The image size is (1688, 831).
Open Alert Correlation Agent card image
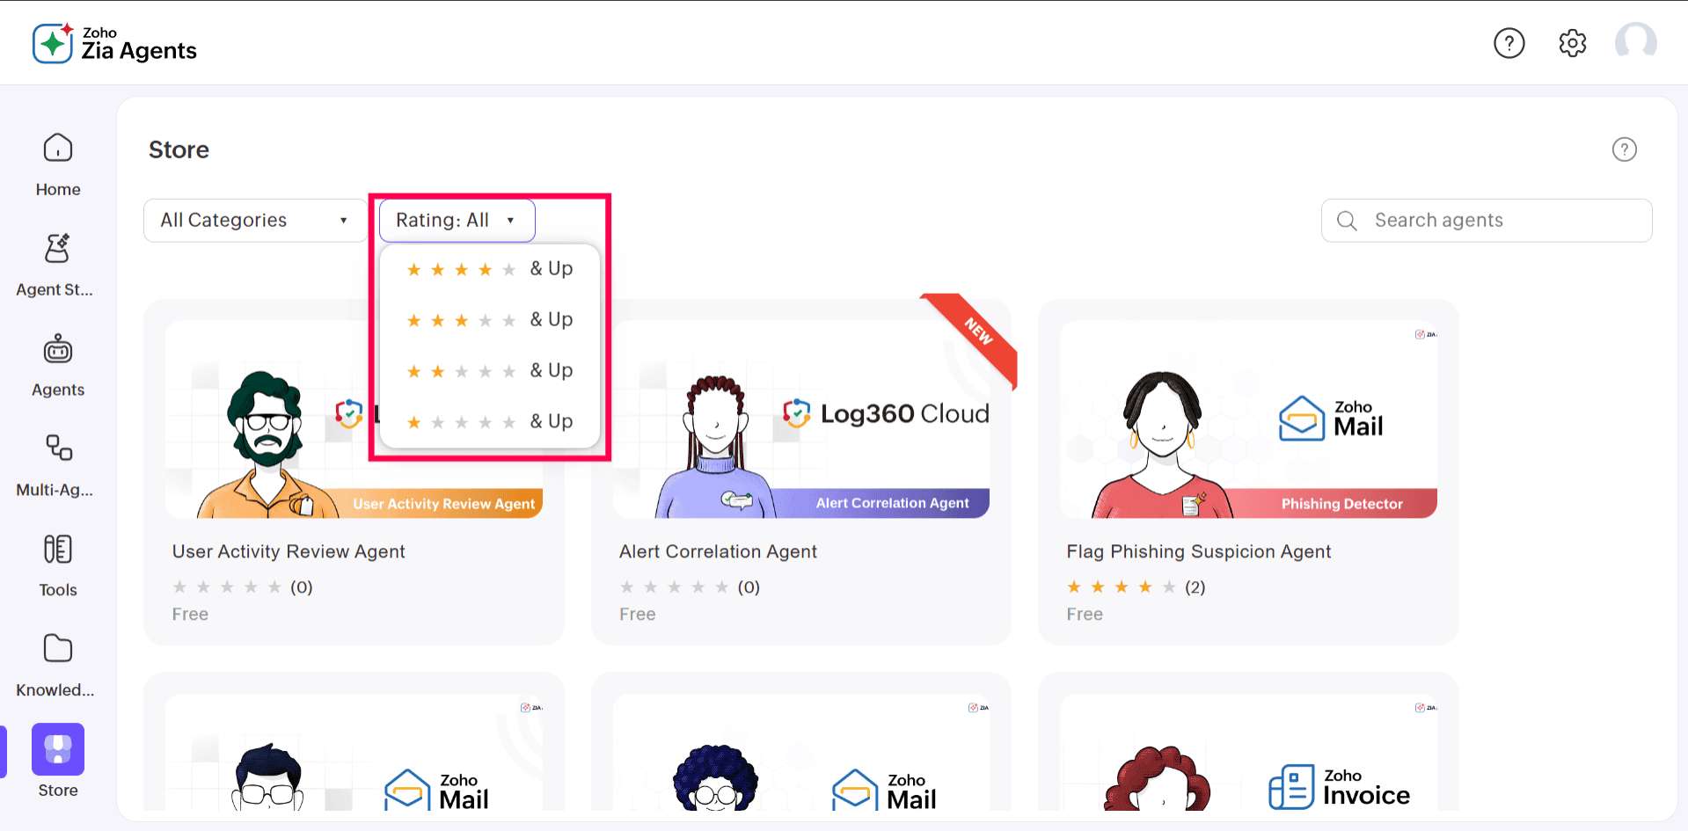(801, 419)
